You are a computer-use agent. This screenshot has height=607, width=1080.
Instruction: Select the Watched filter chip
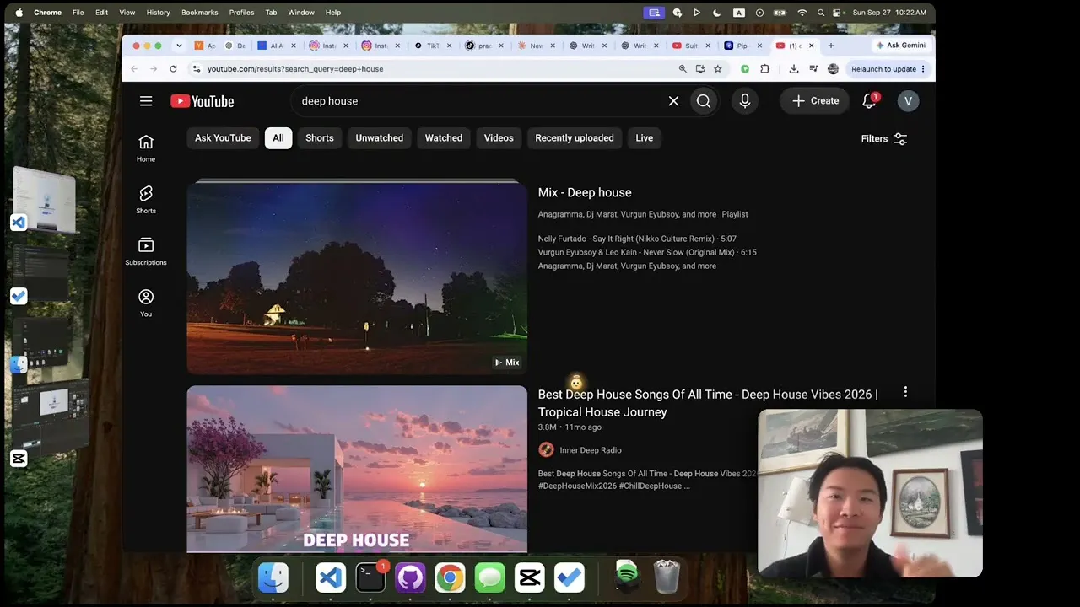click(x=444, y=138)
